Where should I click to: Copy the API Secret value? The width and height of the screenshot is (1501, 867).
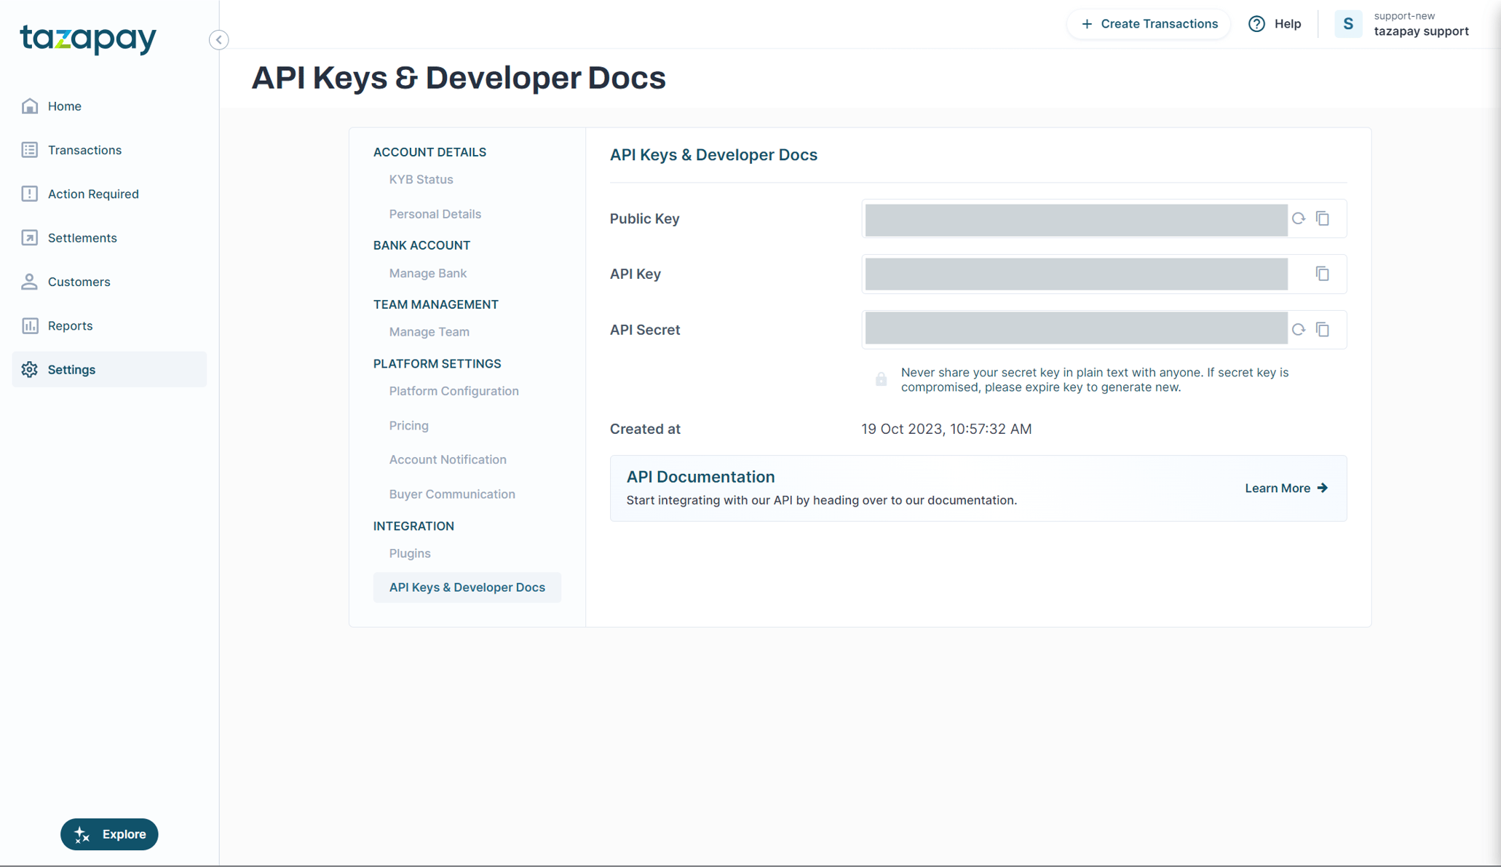click(1323, 330)
